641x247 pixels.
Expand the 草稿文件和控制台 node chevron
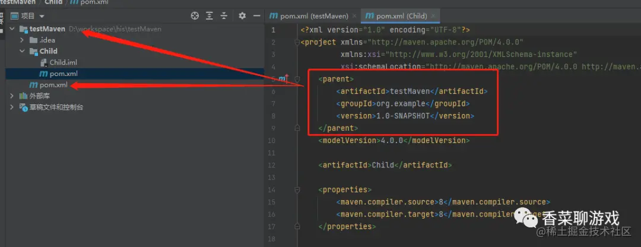tap(12, 107)
